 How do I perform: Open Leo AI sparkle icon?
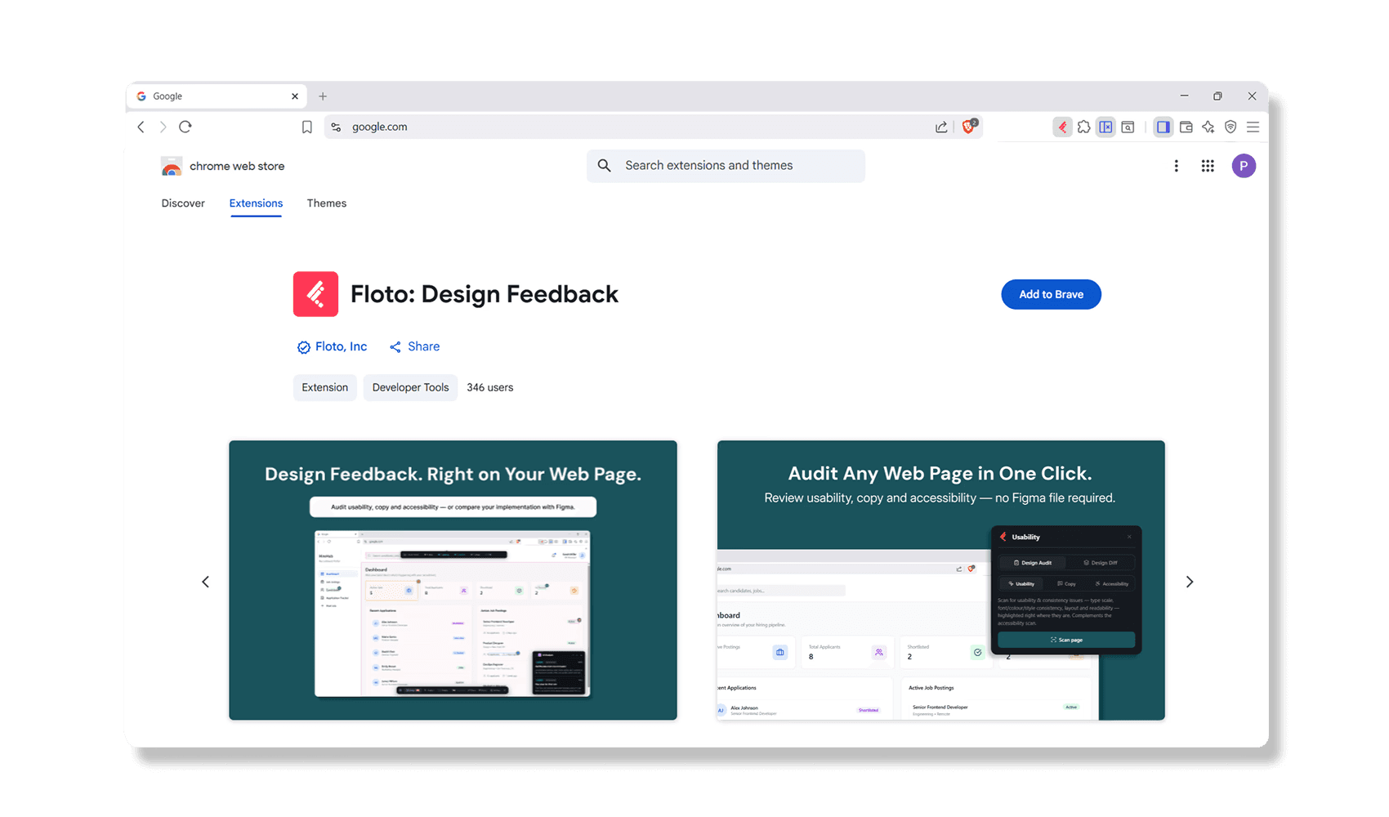point(1208,127)
